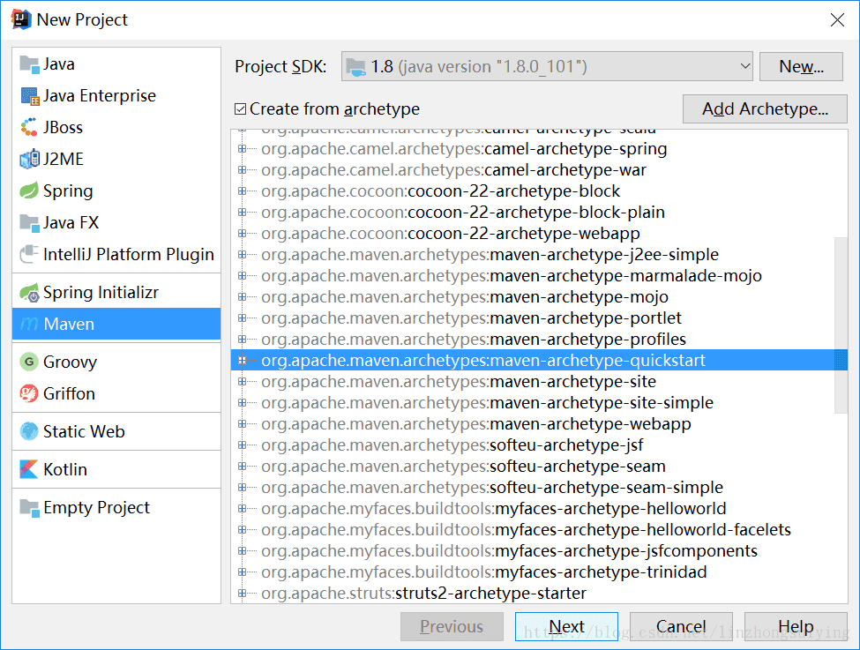Viewport: 860px width, 650px height.
Task: Select Java Enterprise project type
Action: 116,96
